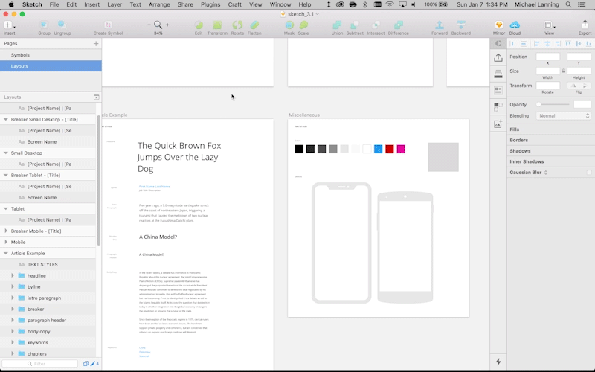The width and height of the screenshot is (595, 372).
Task: Collapse the Small Desktop artboard
Action: click(6, 153)
